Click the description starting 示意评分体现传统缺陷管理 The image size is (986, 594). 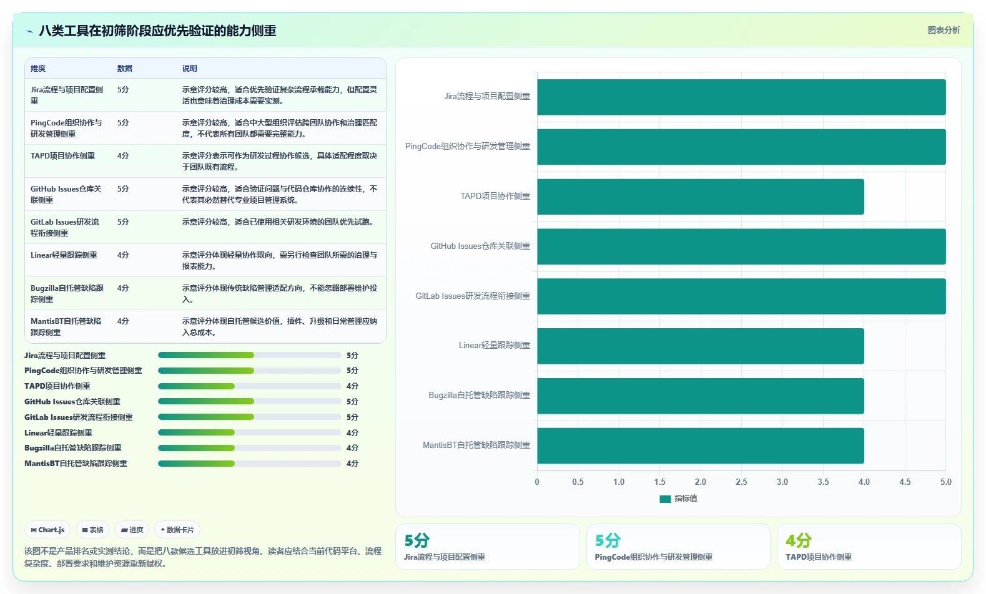click(280, 294)
